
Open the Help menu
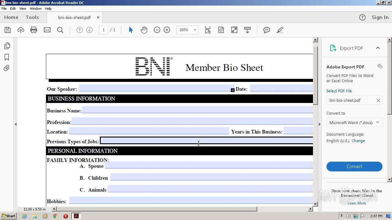[48, 9]
